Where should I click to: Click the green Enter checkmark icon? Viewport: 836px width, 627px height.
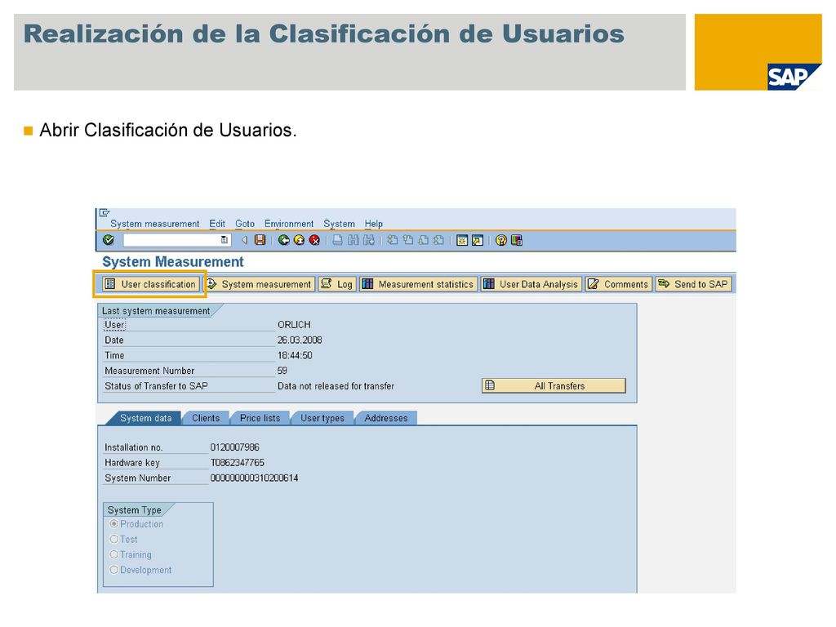tap(109, 240)
